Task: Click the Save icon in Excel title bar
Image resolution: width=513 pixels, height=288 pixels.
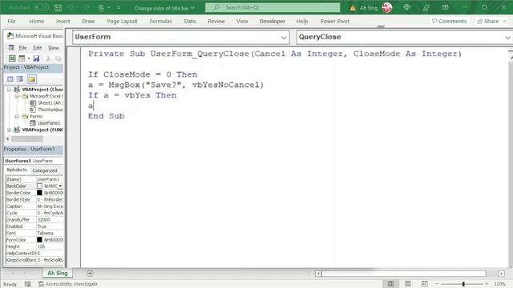Action: 58,7
